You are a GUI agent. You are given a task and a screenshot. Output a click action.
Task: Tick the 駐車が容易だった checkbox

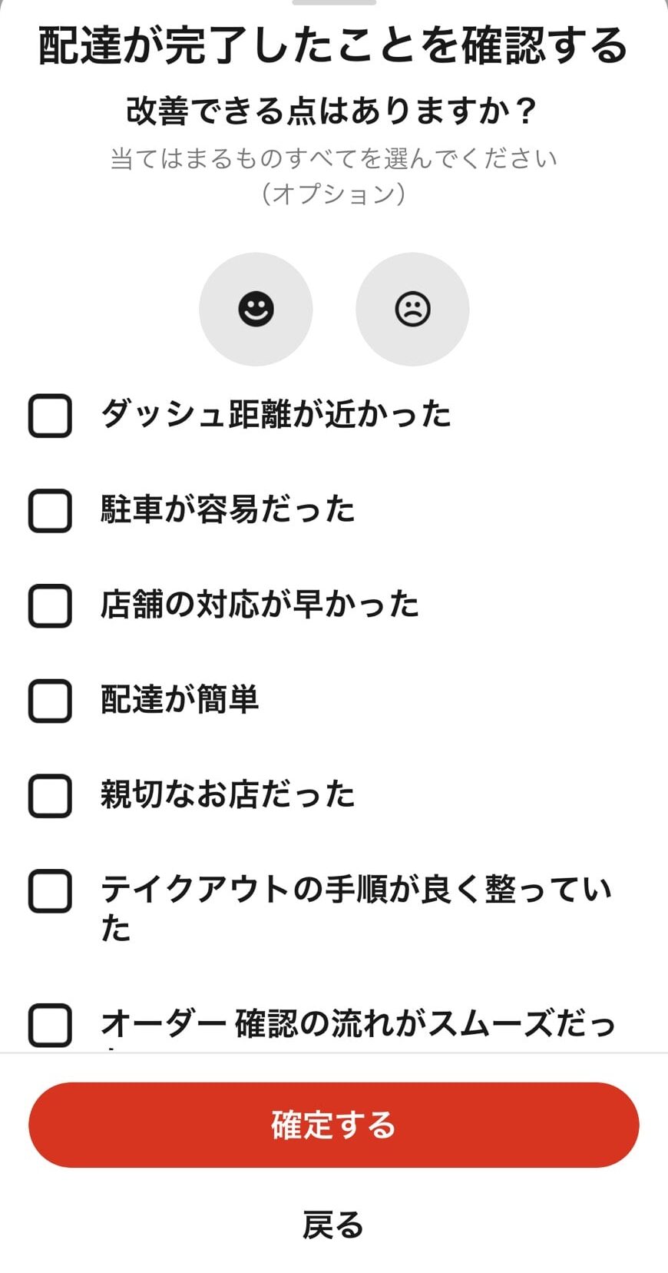(50, 511)
